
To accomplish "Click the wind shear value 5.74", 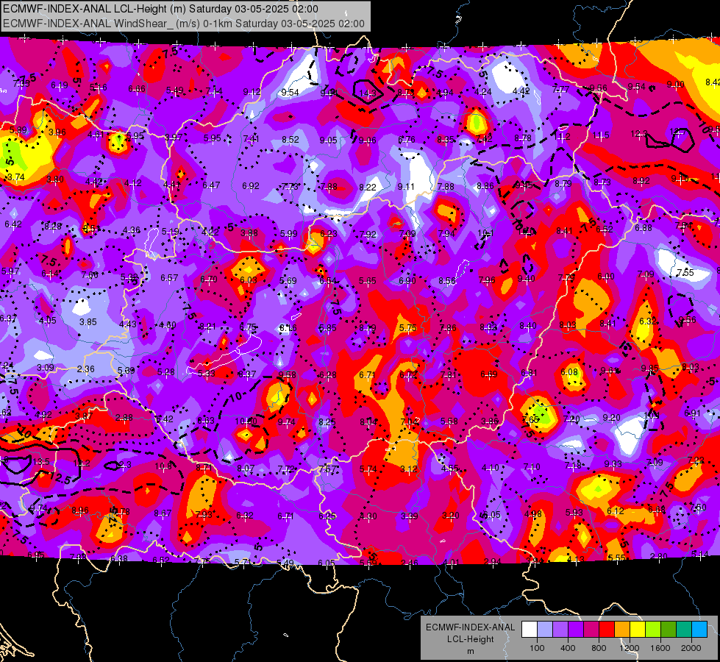I will [368, 469].
